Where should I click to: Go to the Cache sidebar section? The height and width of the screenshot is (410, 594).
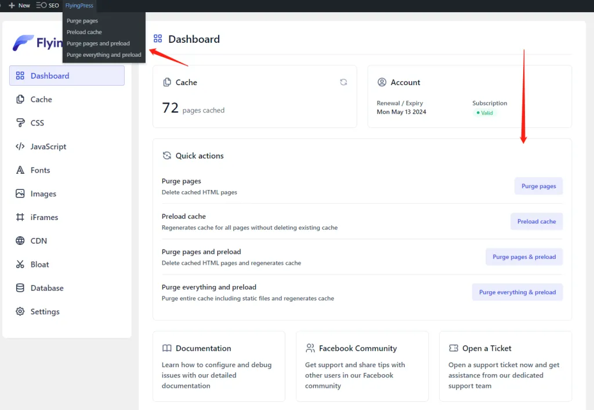click(41, 100)
